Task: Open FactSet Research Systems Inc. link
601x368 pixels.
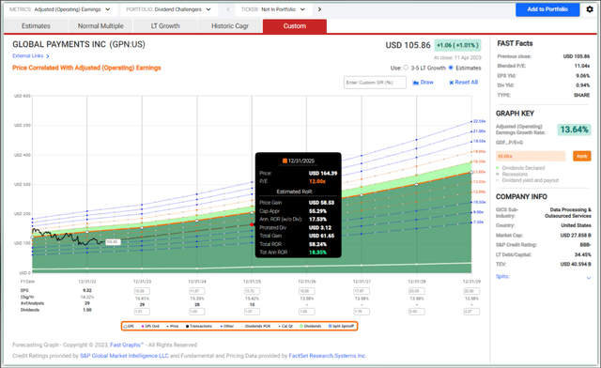Action: [328, 356]
